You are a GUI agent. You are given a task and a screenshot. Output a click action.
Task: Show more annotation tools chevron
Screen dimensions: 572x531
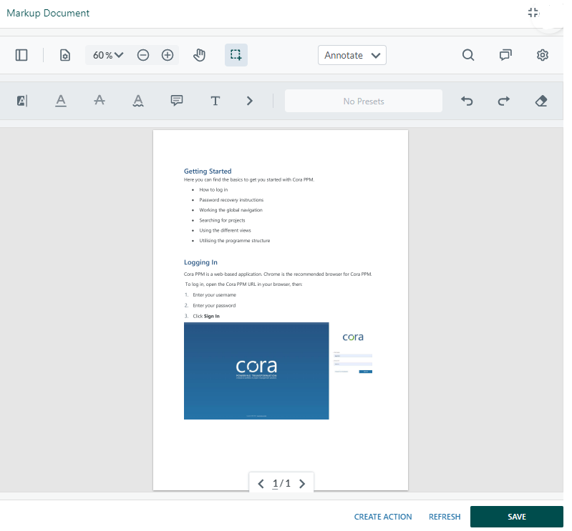[x=250, y=101]
